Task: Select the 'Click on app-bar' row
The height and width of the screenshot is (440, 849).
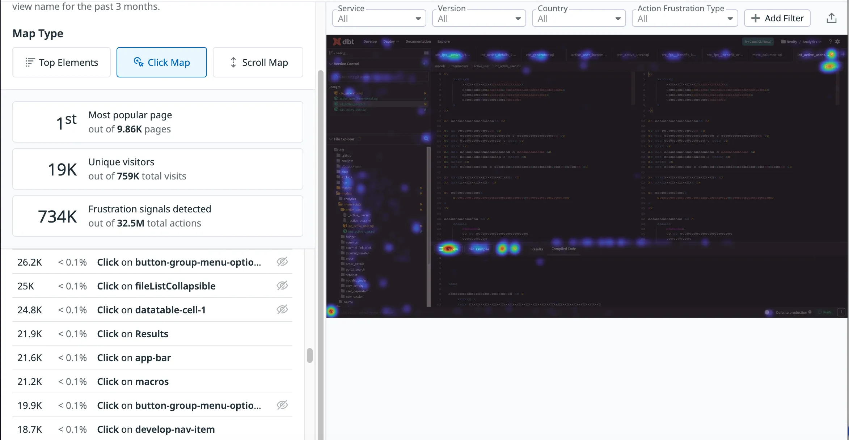Action: [152, 357]
